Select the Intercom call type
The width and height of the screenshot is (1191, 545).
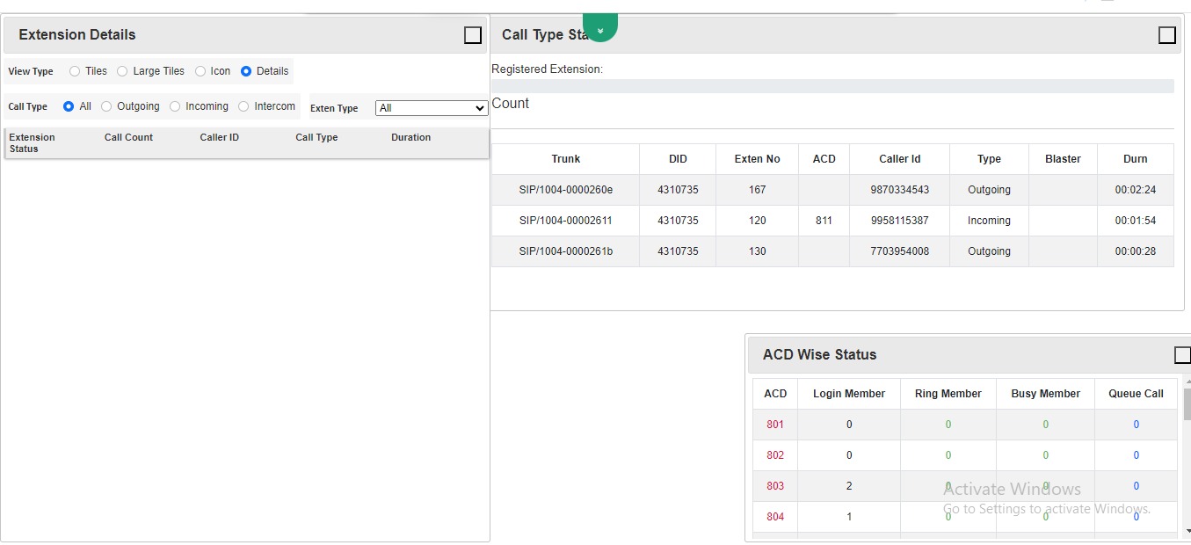tap(243, 106)
